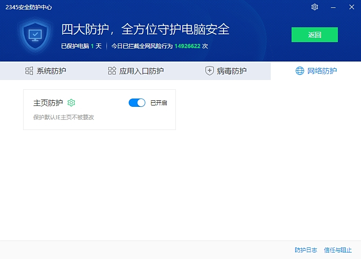
Task: Switch to the 系统防护 tab
Action: [x=51, y=71]
